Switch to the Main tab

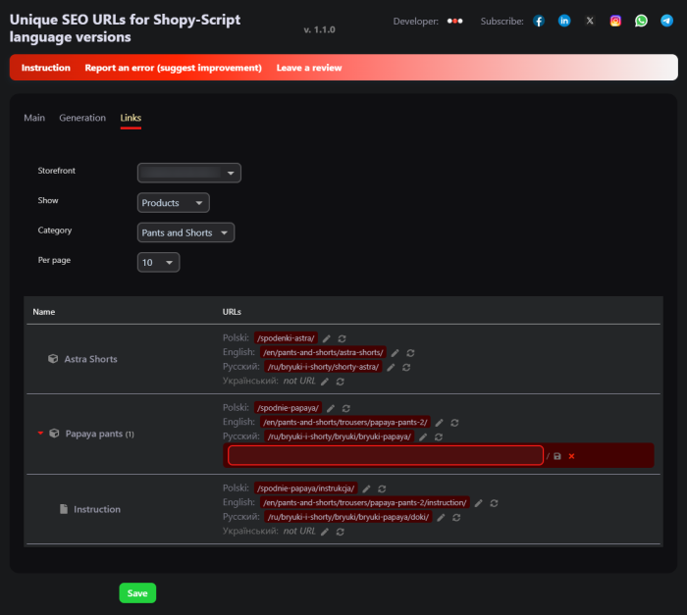34,118
